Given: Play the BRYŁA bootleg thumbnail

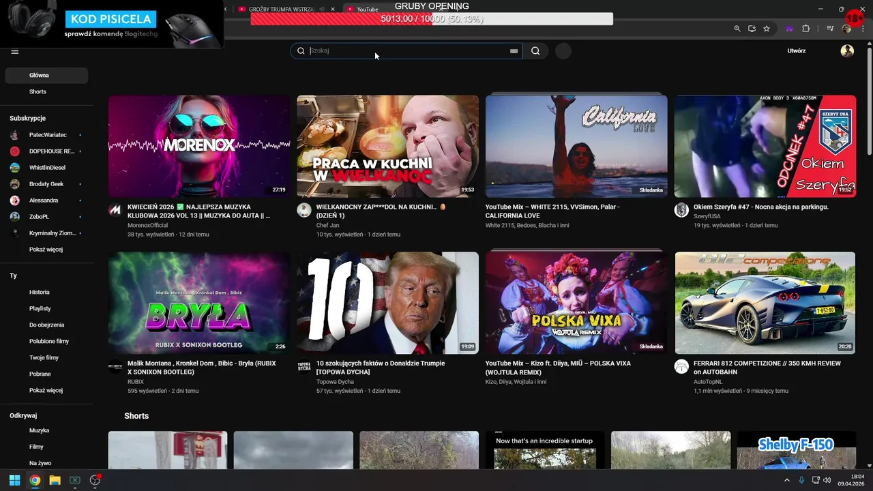Looking at the screenshot, I should point(199,303).
